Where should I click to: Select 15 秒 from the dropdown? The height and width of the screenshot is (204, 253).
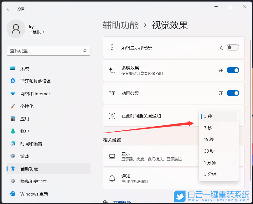(x=209, y=139)
